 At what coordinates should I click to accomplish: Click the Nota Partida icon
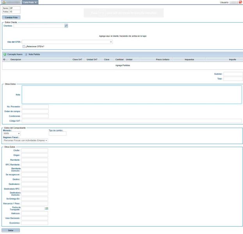pos(26,54)
